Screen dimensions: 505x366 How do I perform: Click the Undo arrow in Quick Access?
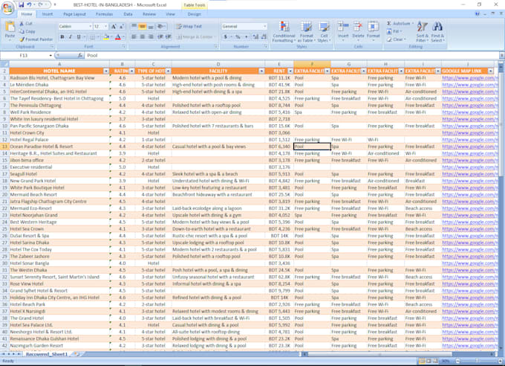(x=29, y=5)
